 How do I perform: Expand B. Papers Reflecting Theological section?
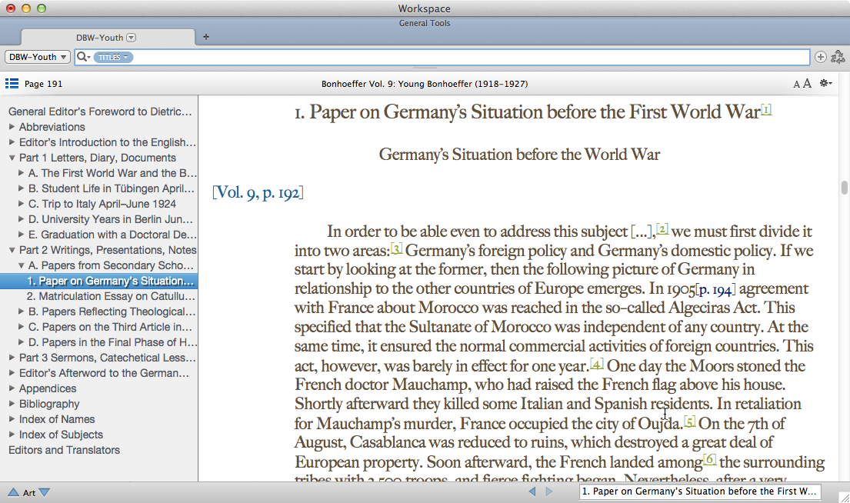click(21, 311)
